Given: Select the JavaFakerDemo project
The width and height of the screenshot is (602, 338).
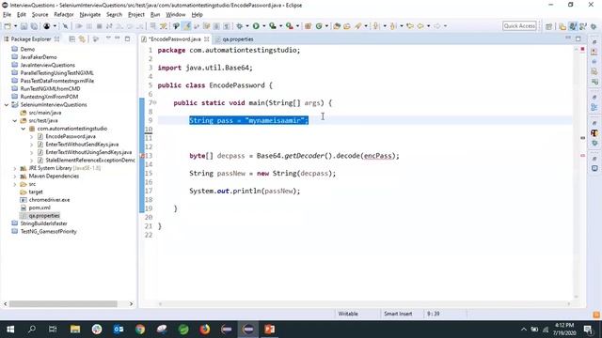Looking at the screenshot, I should pos(39,57).
